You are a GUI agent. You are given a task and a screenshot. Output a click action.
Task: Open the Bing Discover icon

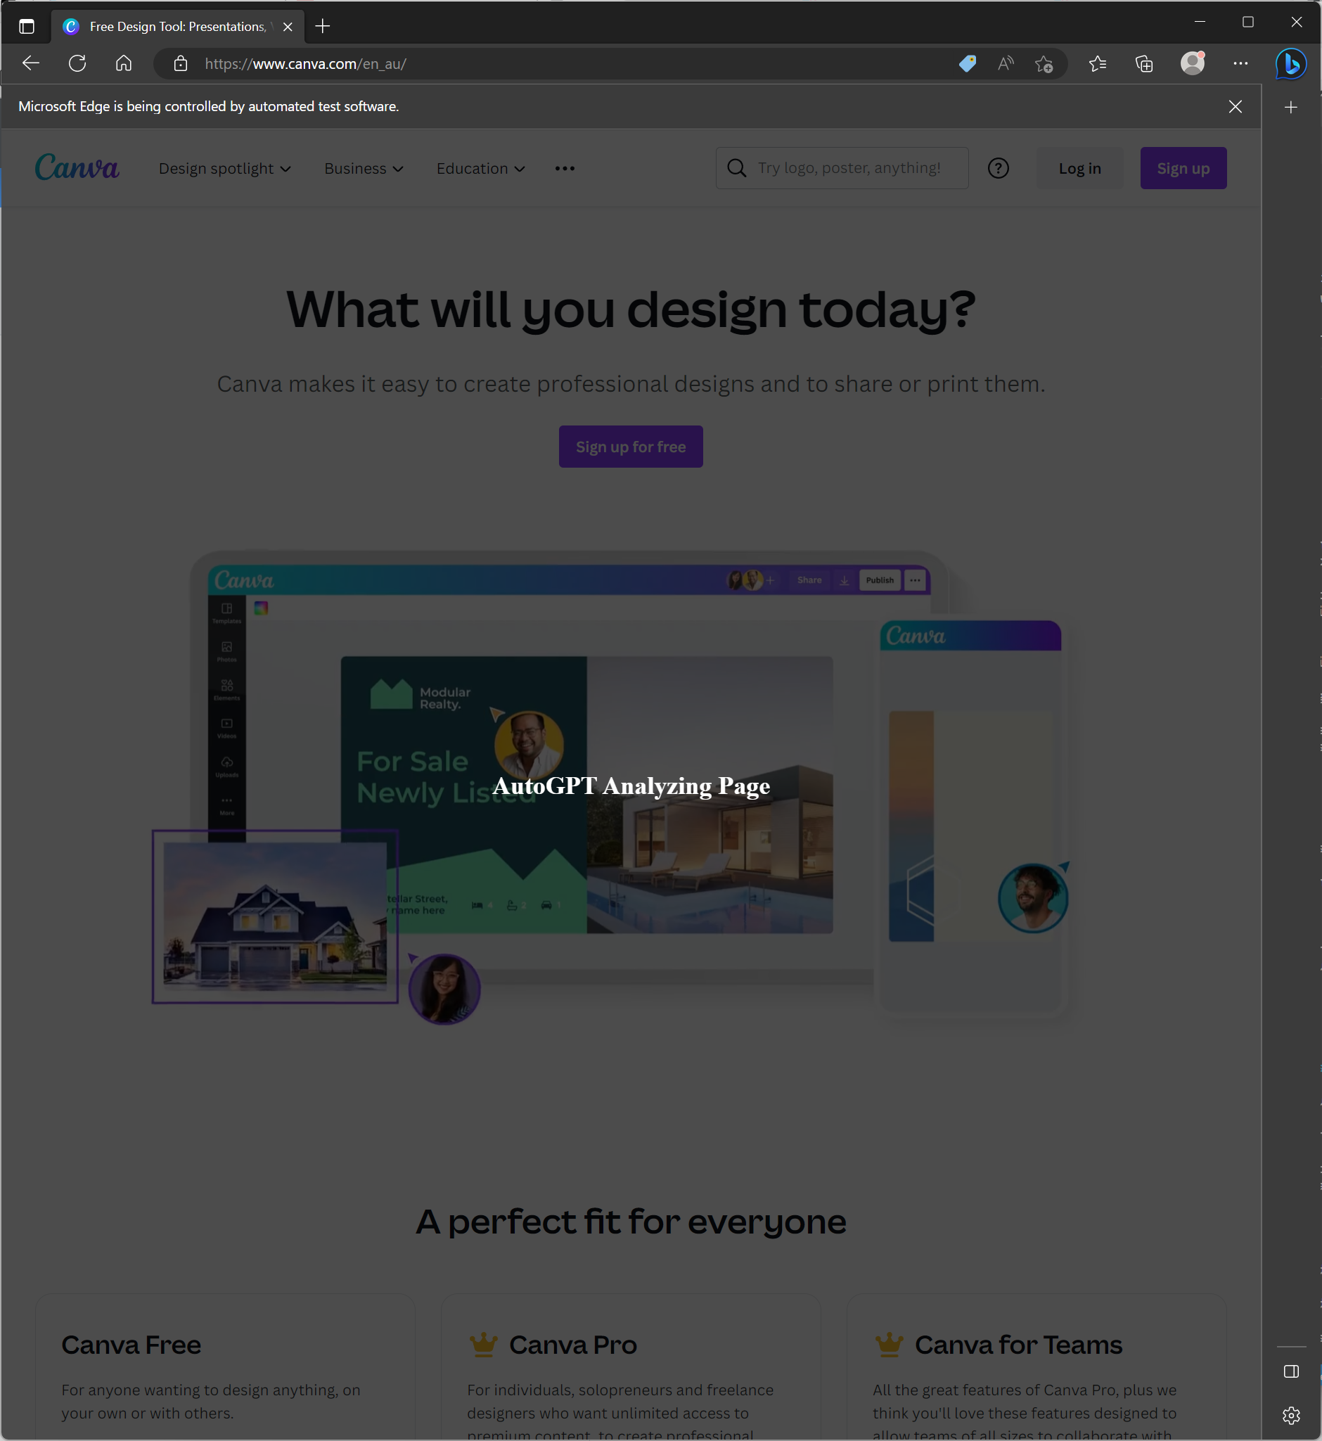[1290, 64]
